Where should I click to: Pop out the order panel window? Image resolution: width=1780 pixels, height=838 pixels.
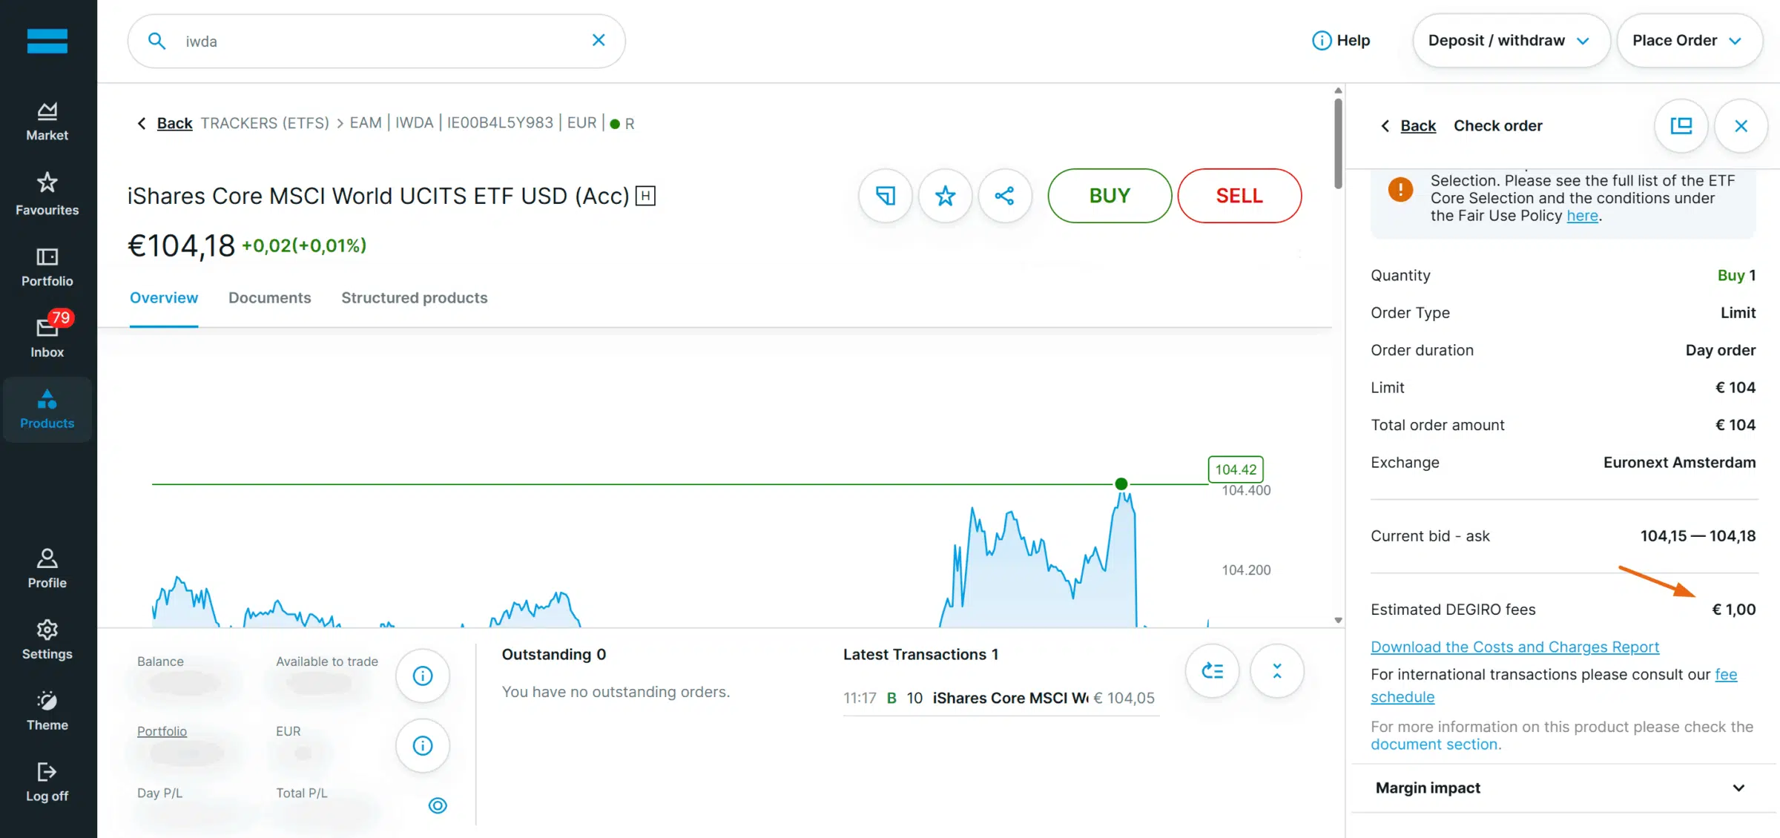[x=1681, y=126]
